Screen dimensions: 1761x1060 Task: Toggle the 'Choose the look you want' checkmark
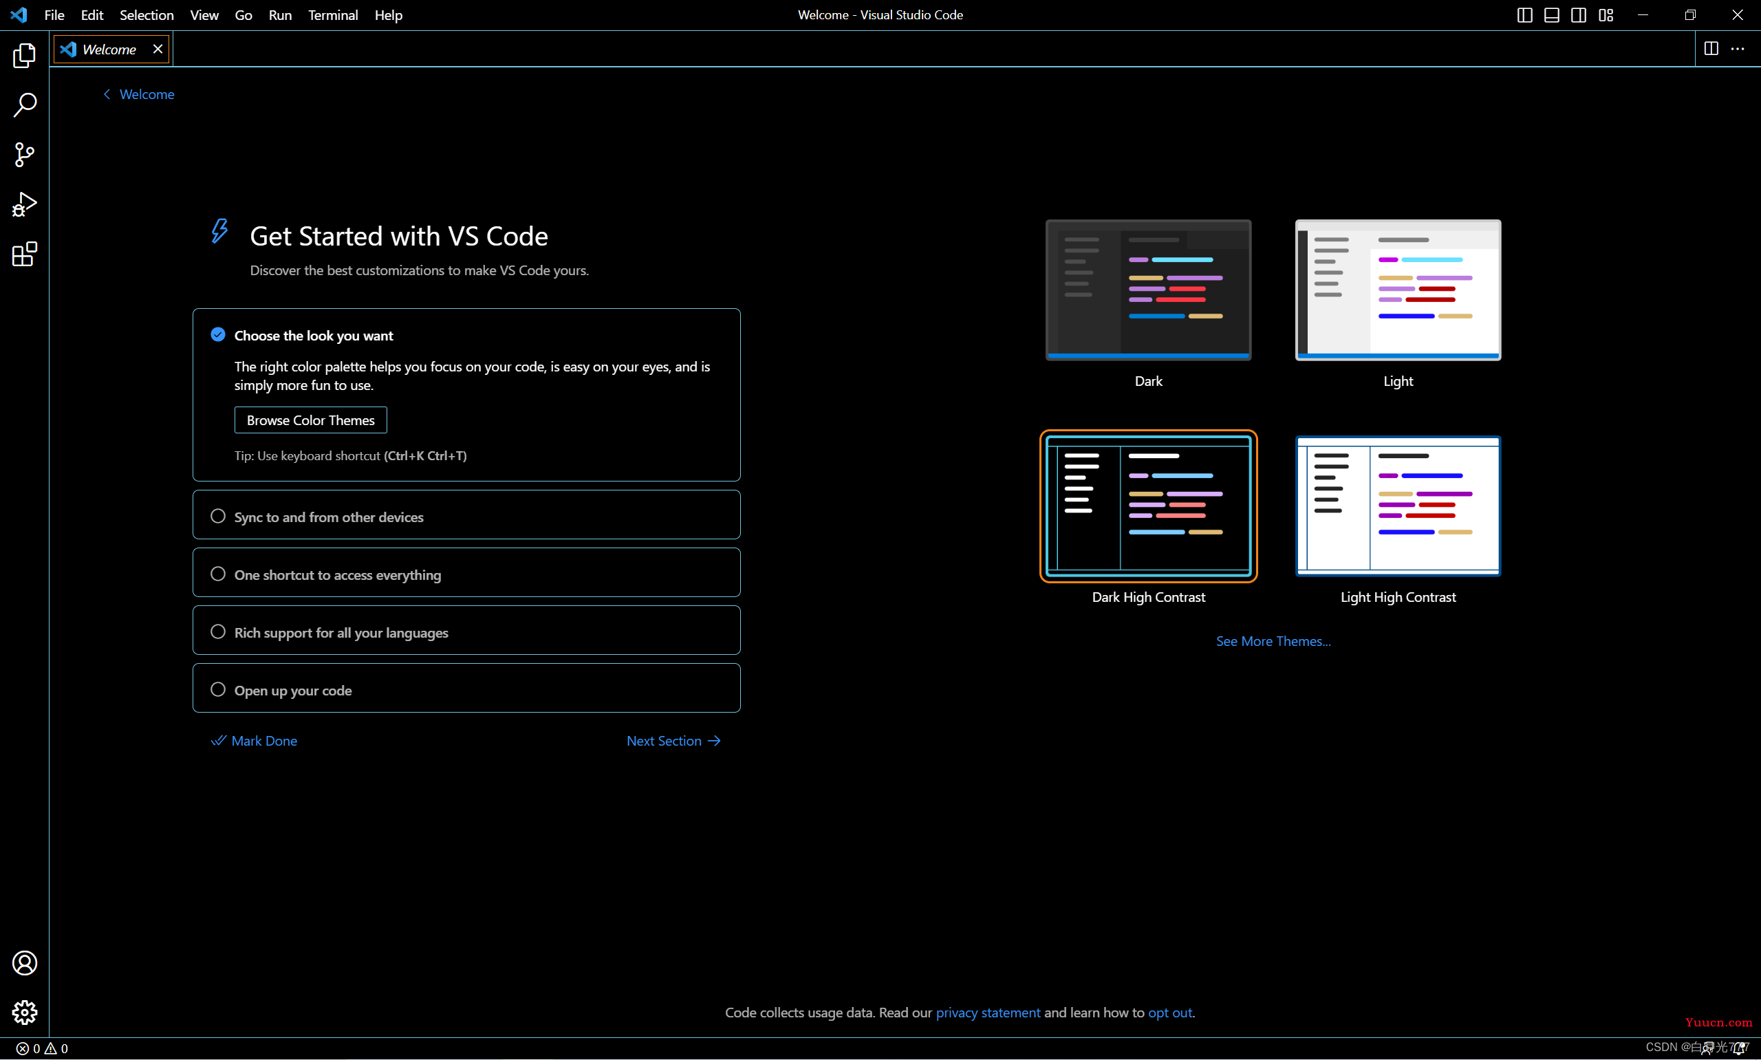pyautogui.click(x=218, y=334)
